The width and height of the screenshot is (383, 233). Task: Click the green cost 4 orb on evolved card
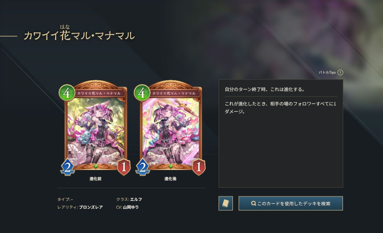point(142,92)
